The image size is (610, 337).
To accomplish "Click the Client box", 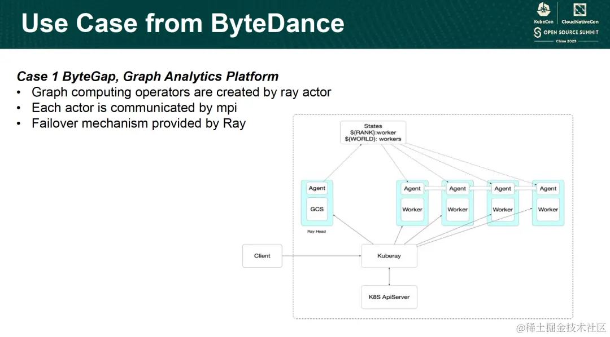I will click(x=262, y=256).
